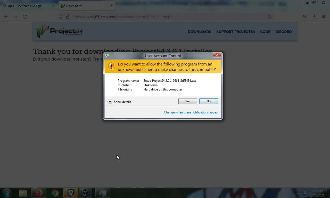
Task: Open SUPPORT PROJECT64 navigation link
Action: (235, 32)
